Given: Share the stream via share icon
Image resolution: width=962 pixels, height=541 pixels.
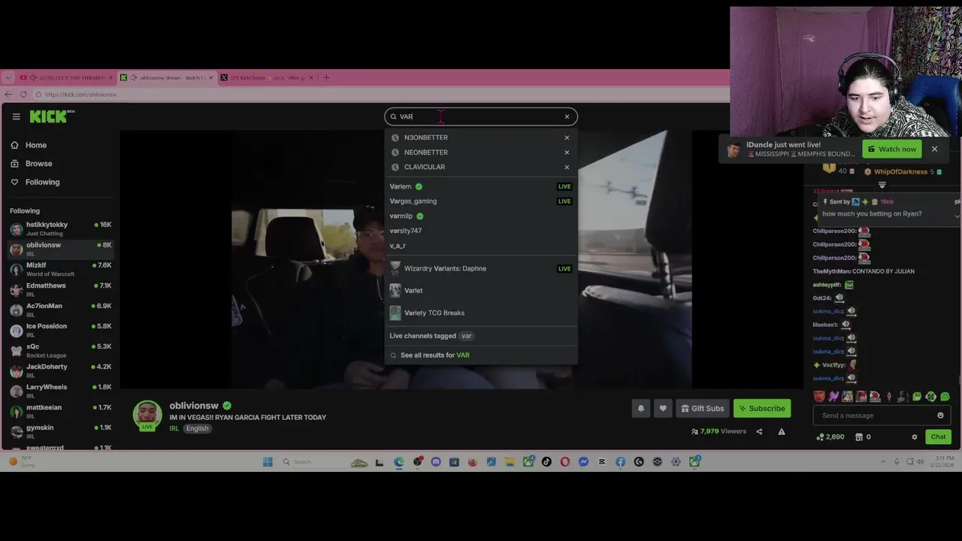Looking at the screenshot, I should point(759,431).
